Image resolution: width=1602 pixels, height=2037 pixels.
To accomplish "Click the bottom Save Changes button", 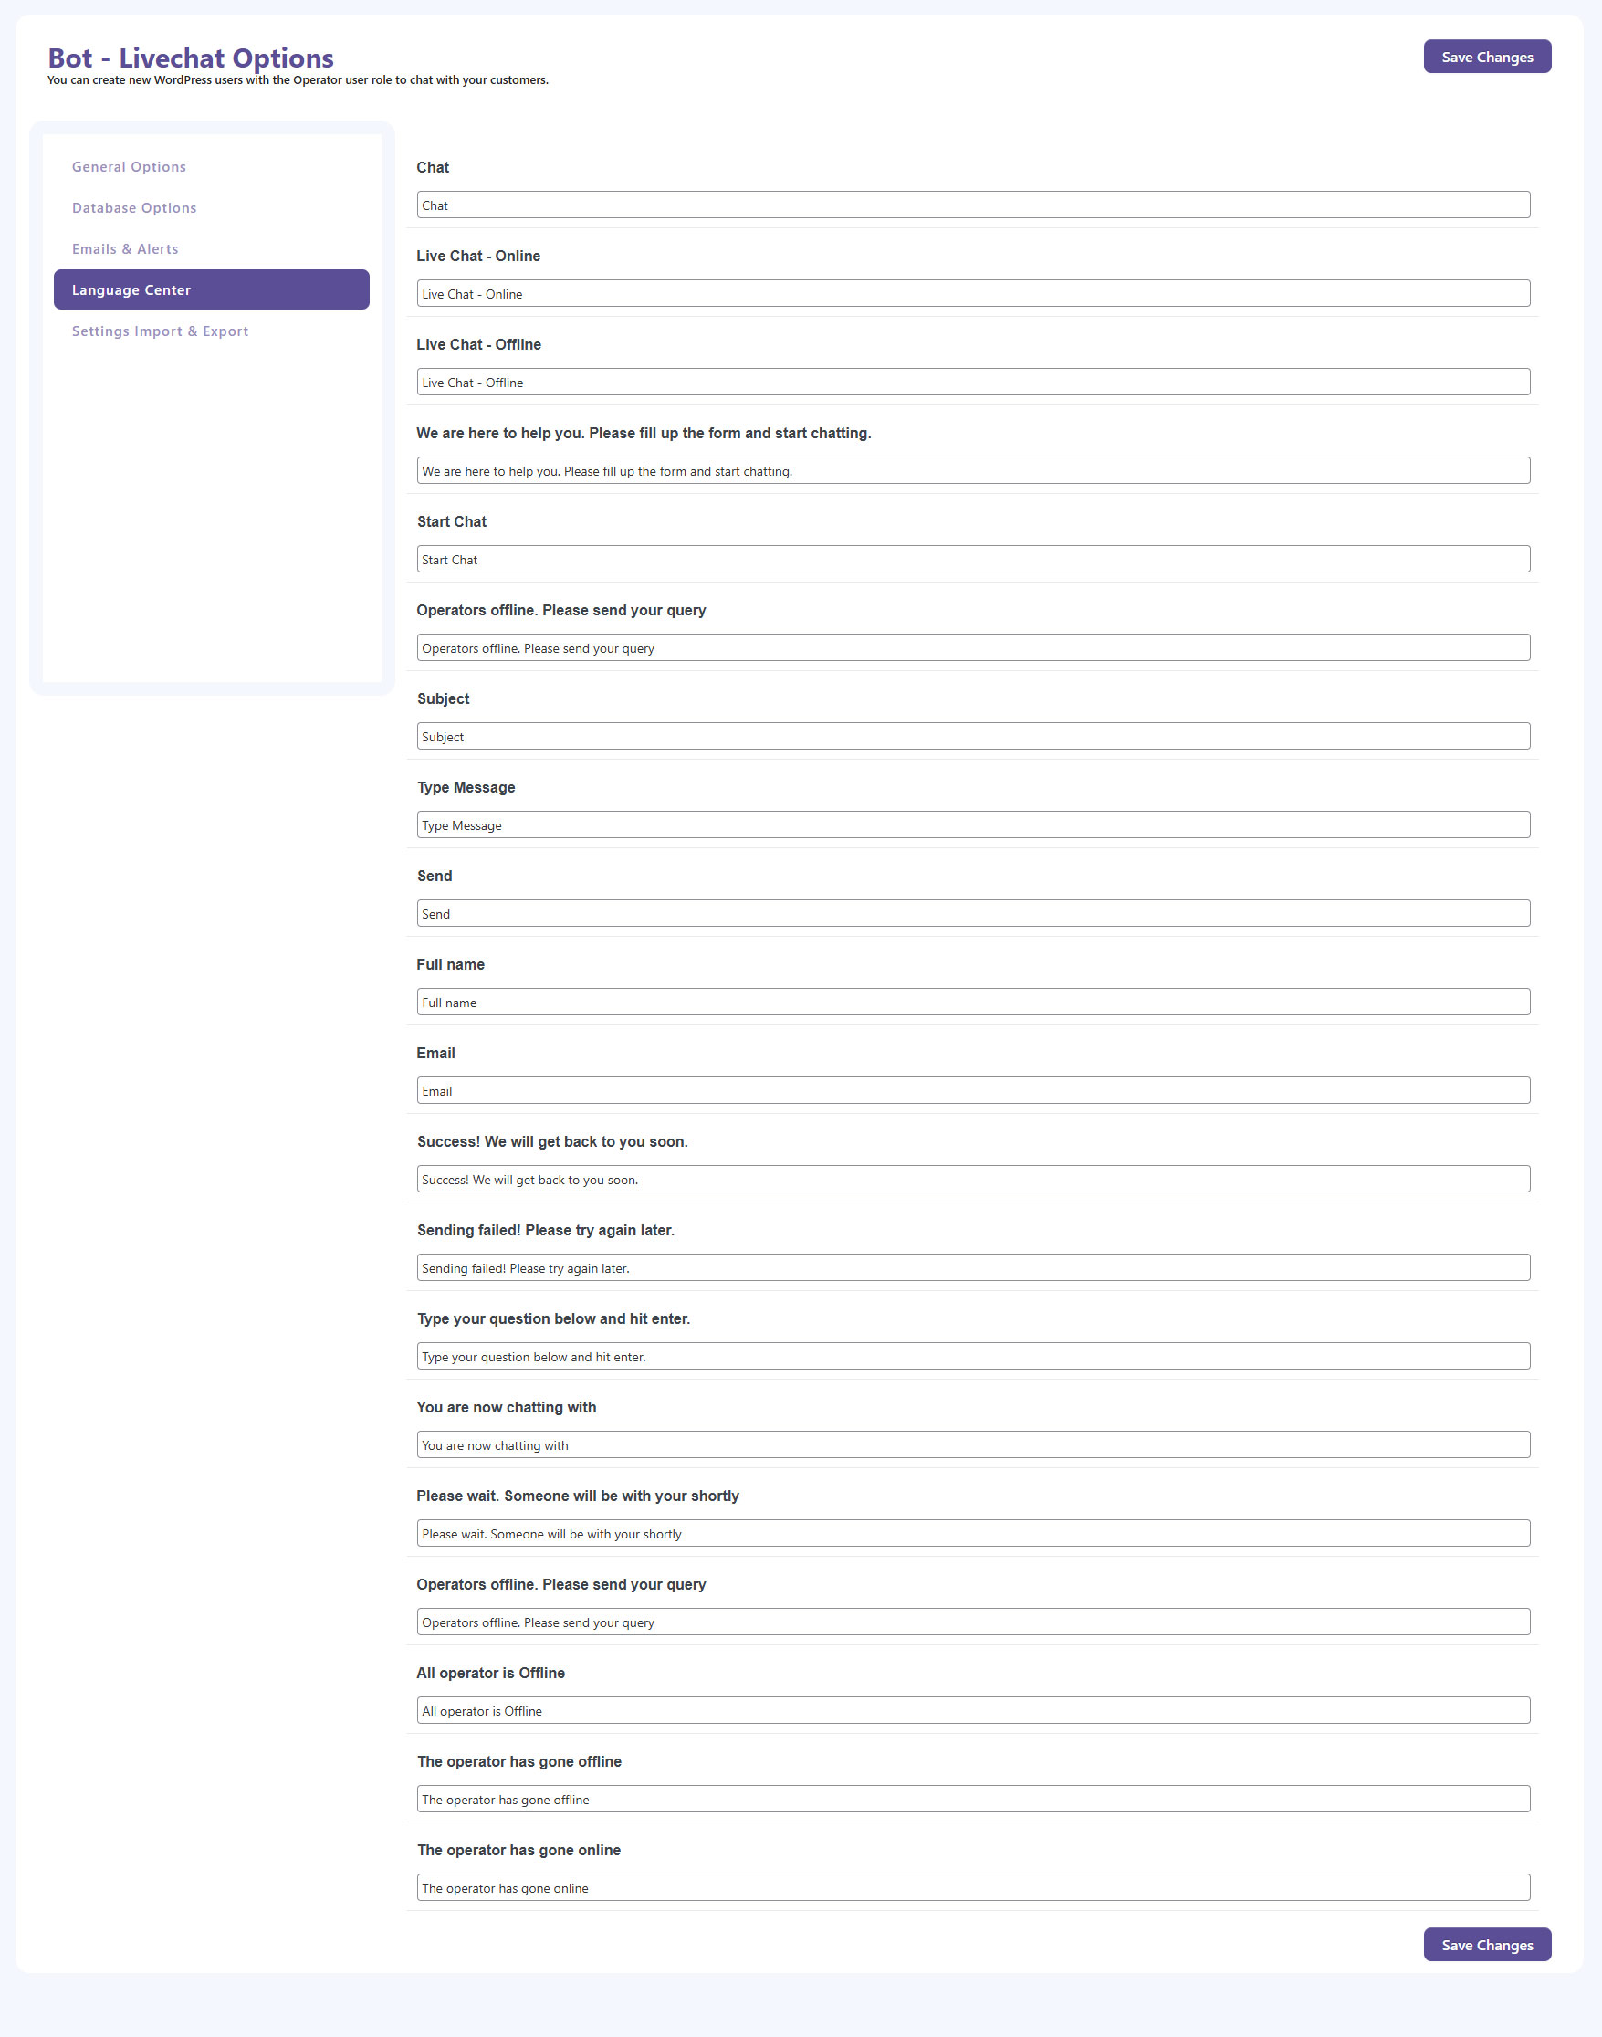I will (x=1486, y=1944).
